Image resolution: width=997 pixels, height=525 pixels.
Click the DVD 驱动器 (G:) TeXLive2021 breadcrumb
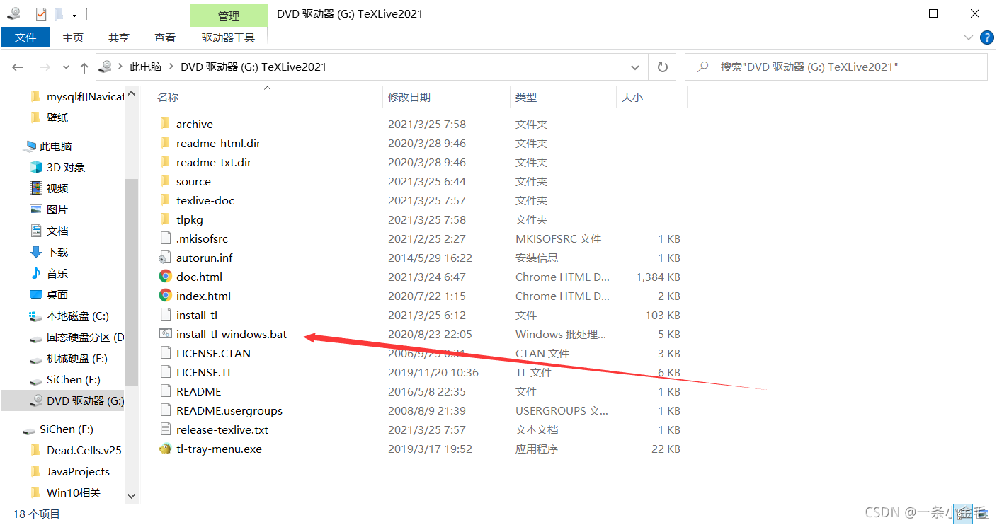(x=253, y=67)
